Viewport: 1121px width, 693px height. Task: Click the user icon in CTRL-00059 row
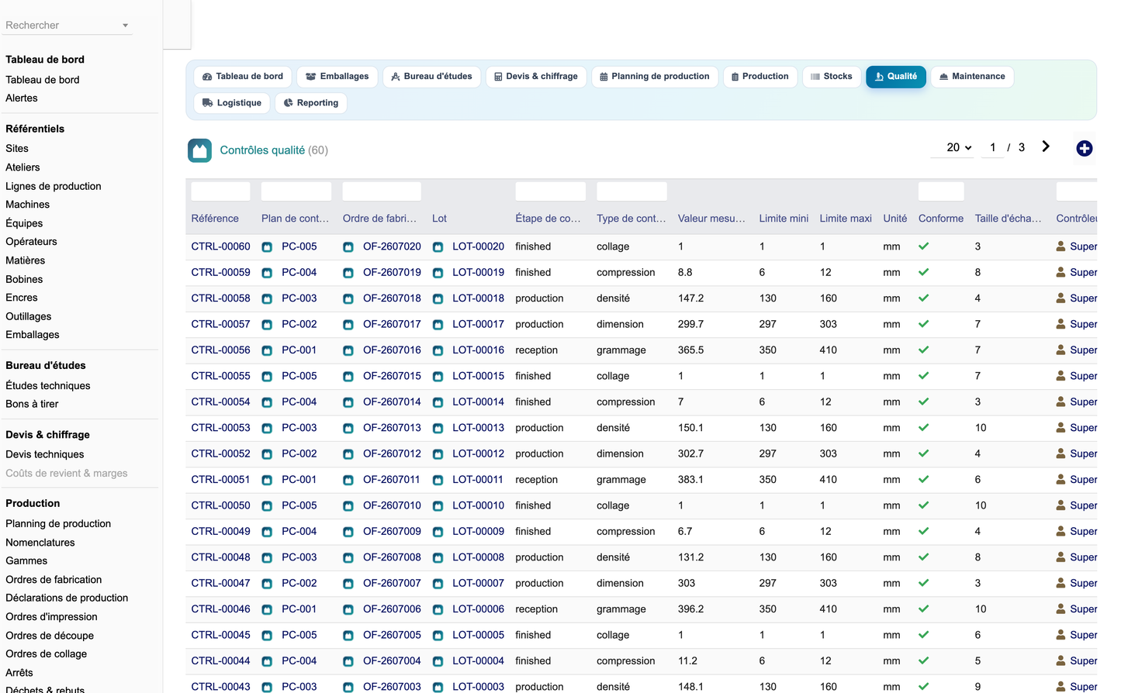1060,272
